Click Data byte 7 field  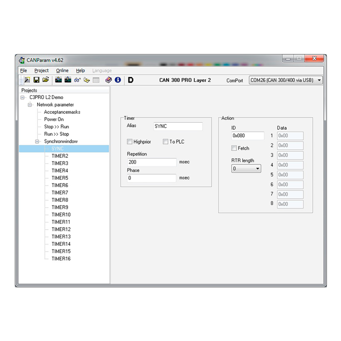pyautogui.click(x=290, y=194)
